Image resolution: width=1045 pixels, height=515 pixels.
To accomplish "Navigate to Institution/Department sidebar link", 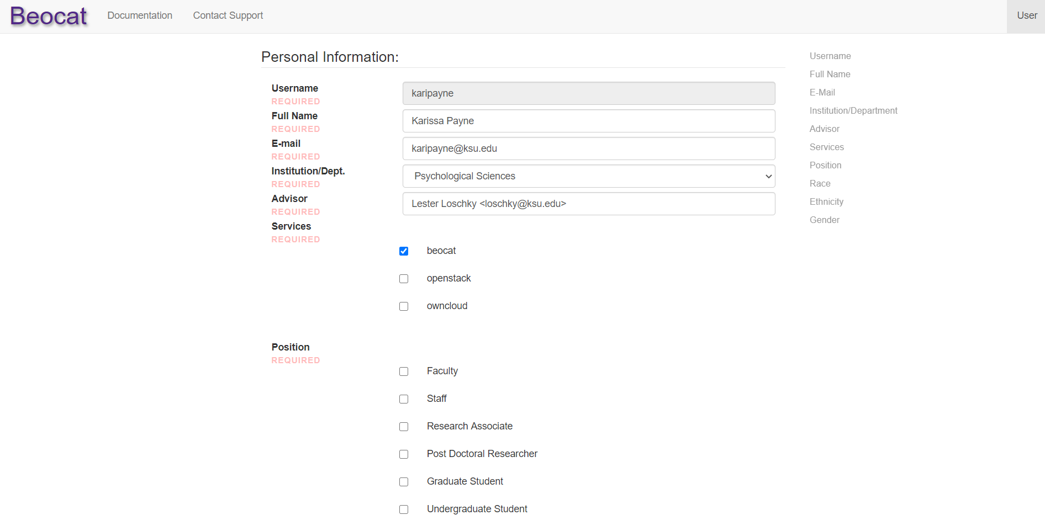I will pyautogui.click(x=853, y=110).
